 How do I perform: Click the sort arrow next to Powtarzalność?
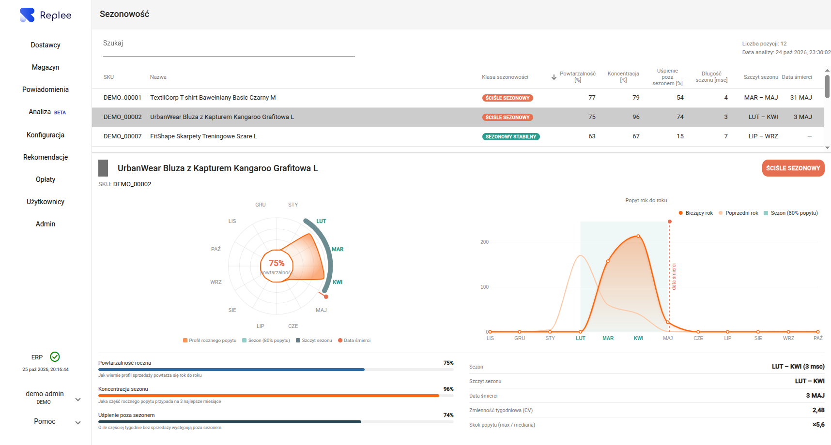coord(554,77)
